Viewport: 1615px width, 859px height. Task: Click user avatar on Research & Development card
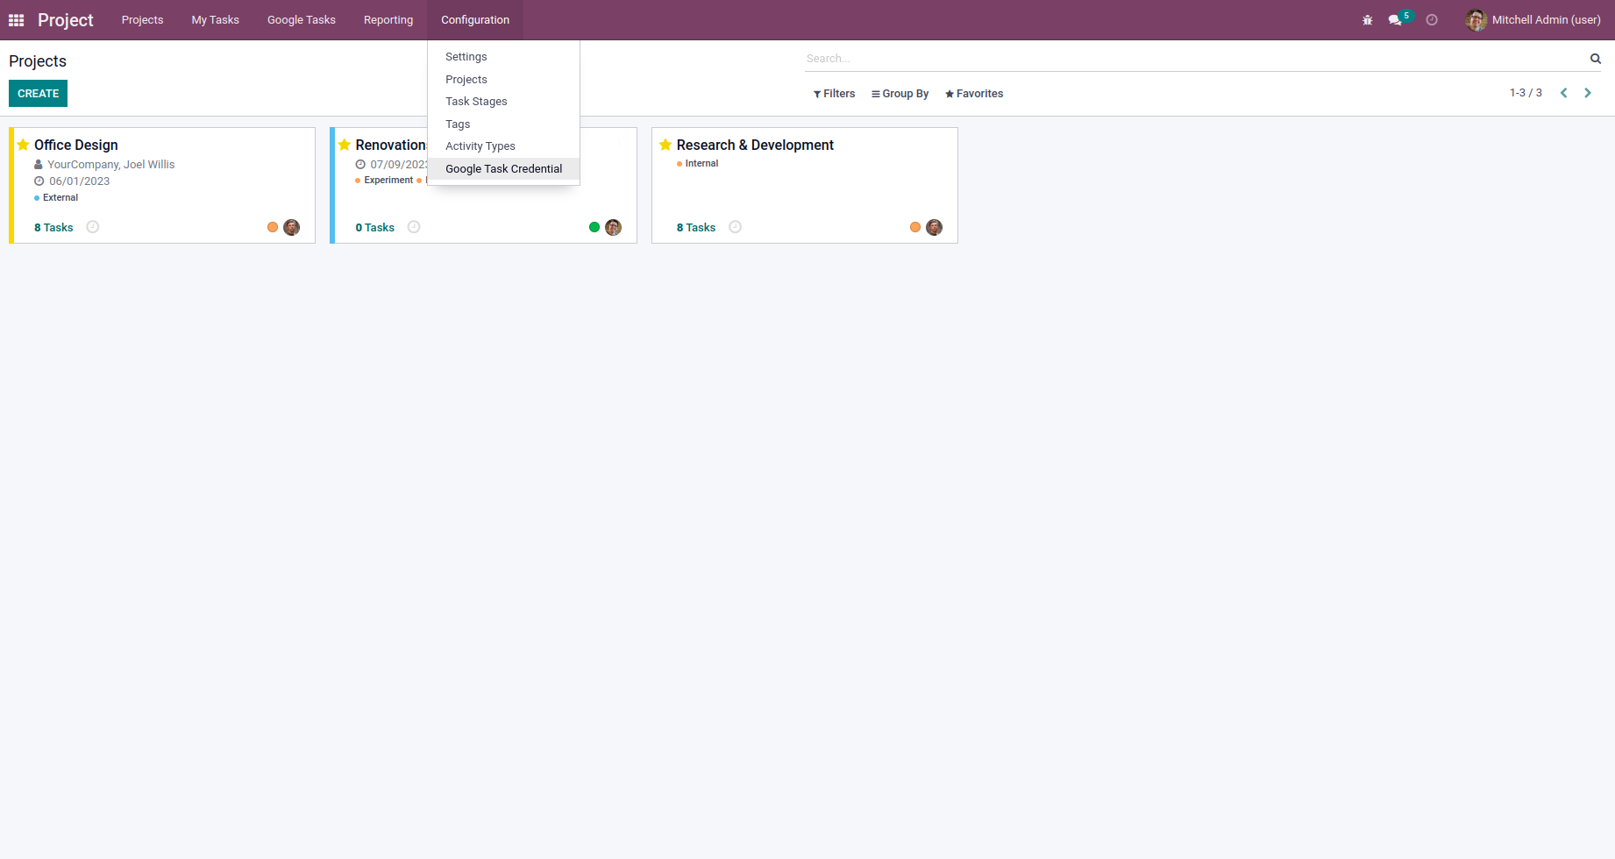(935, 227)
